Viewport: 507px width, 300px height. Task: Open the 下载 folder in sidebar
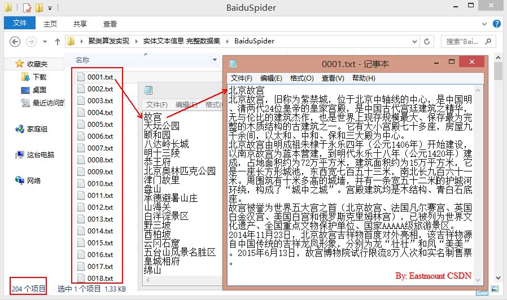click(40, 77)
